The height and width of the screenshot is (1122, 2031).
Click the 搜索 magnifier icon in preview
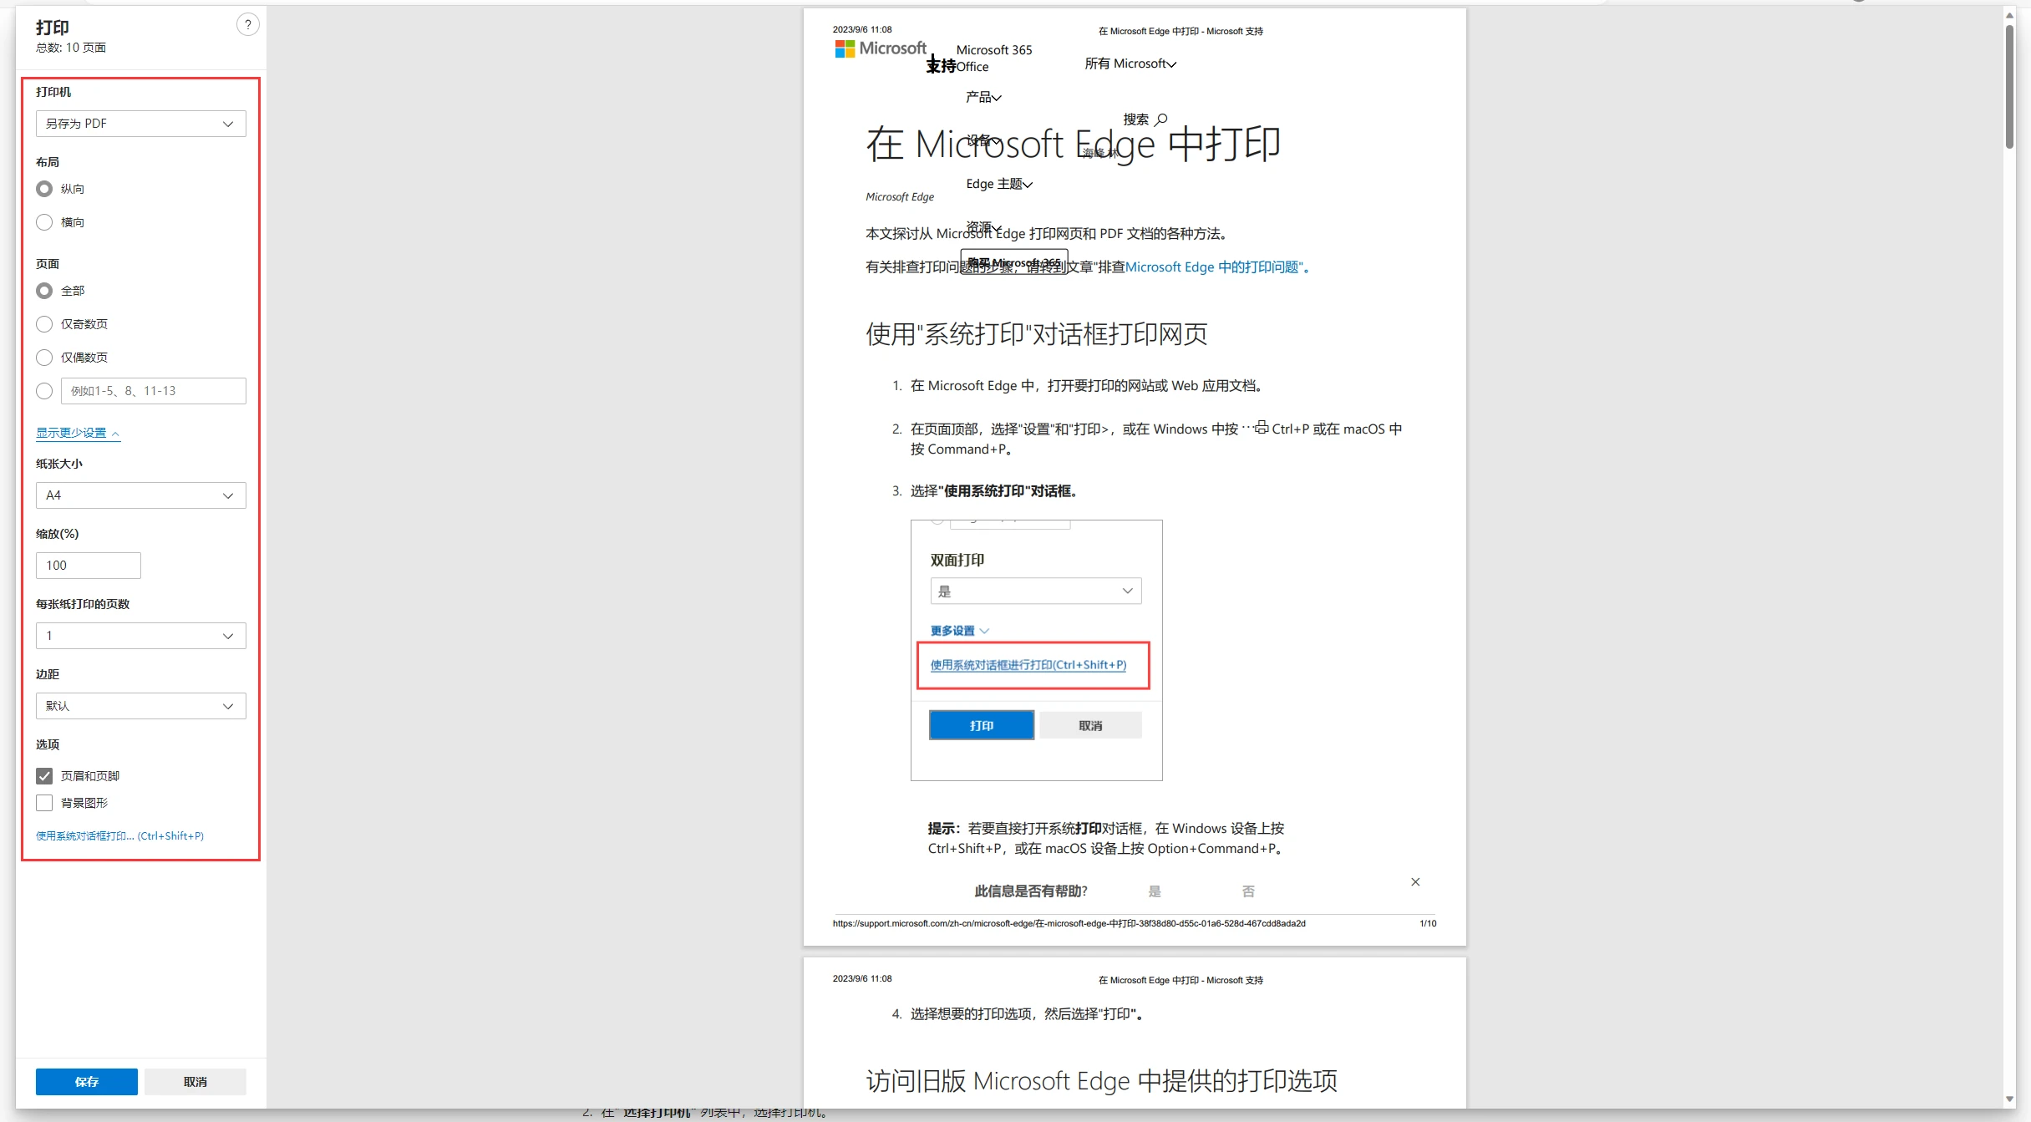point(1160,119)
